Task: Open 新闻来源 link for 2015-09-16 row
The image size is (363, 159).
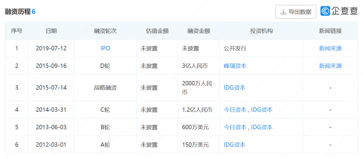Action: 330,66
